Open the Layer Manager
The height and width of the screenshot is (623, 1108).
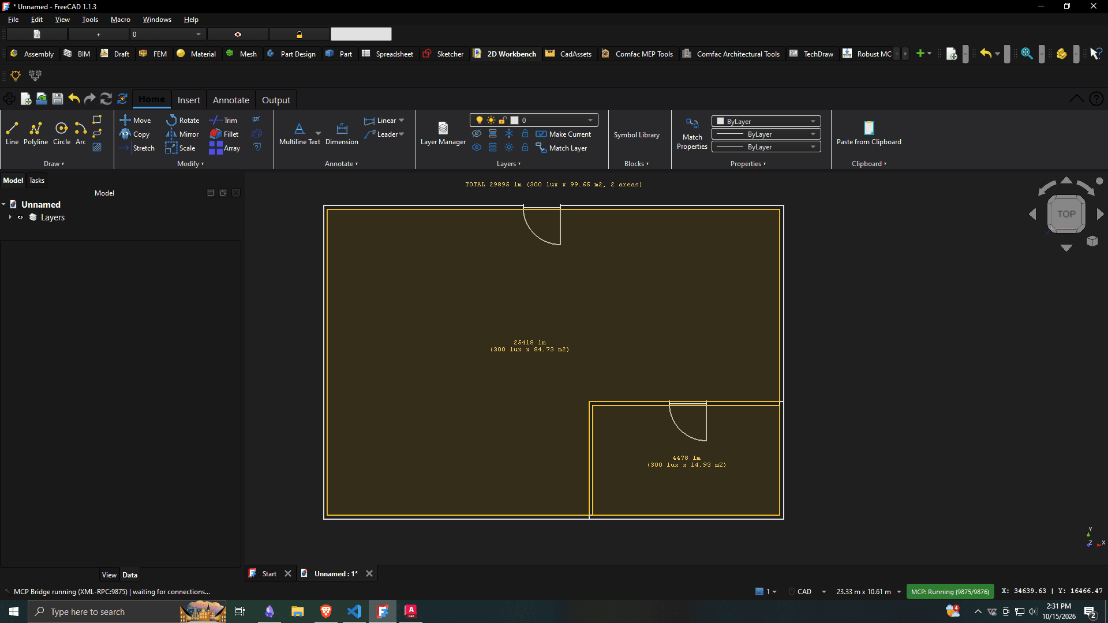[x=443, y=133]
